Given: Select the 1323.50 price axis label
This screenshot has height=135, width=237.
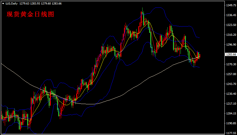Looking at the screenshot, I should 231,25.
